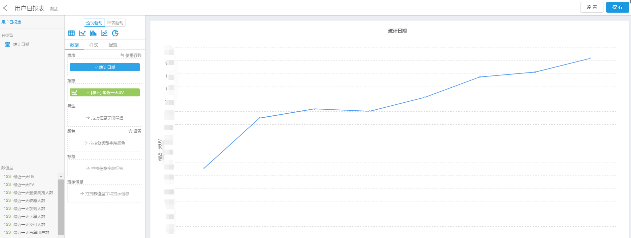Pick the pie chart type icon

tap(115, 33)
